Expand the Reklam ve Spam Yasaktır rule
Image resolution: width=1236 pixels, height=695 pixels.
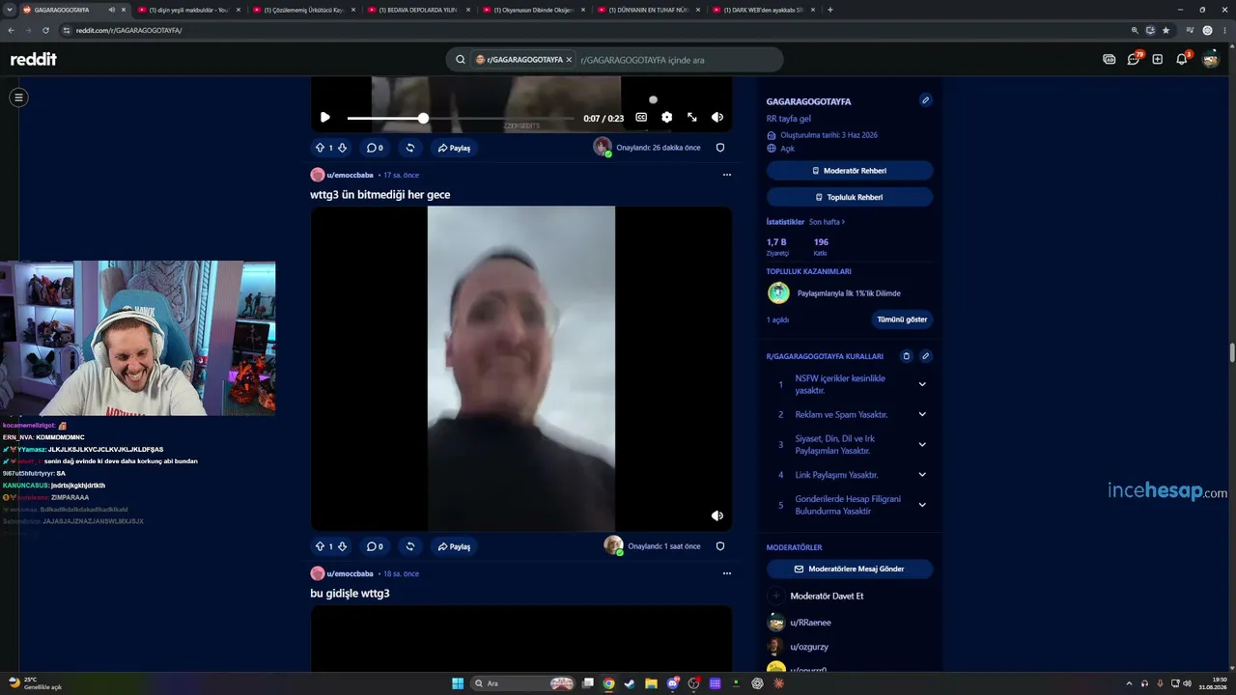click(x=922, y=414)
